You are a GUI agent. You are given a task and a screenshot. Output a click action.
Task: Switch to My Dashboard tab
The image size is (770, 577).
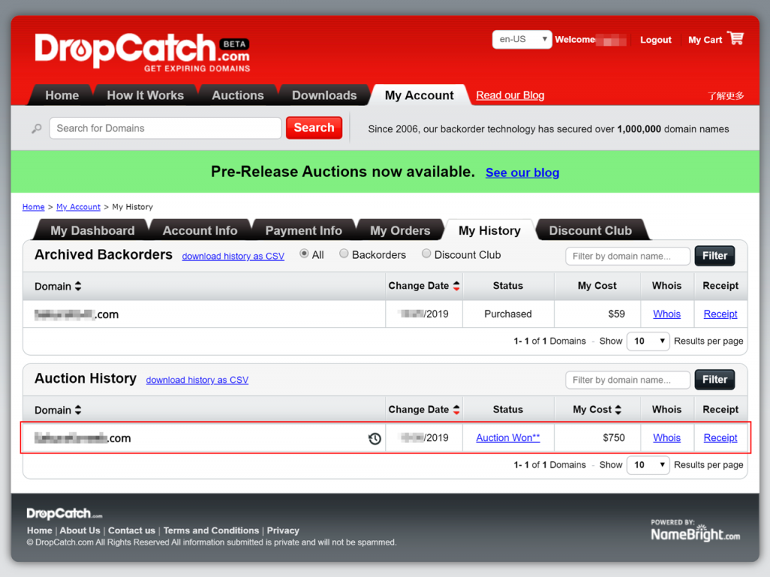click(92, 230)
